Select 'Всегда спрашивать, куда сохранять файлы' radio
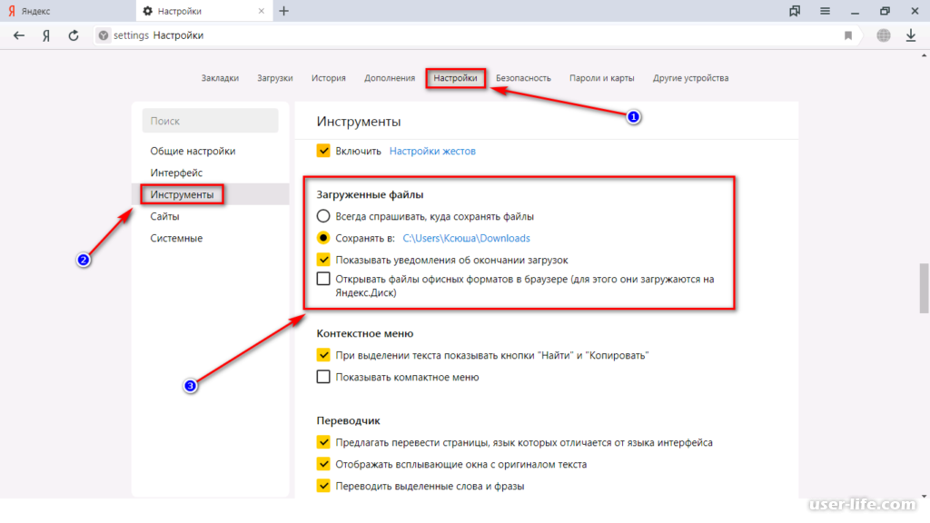 pyautogui.click(x=323, y=216)
